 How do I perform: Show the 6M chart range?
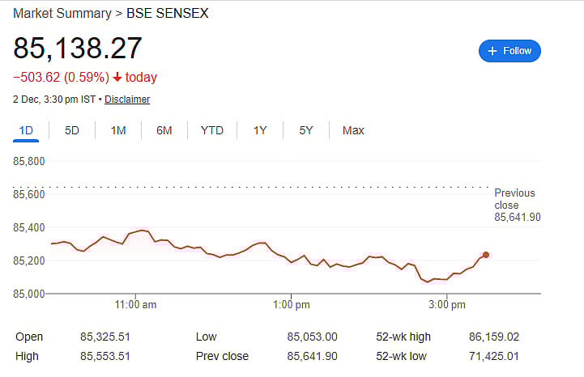tap(164, 130)
